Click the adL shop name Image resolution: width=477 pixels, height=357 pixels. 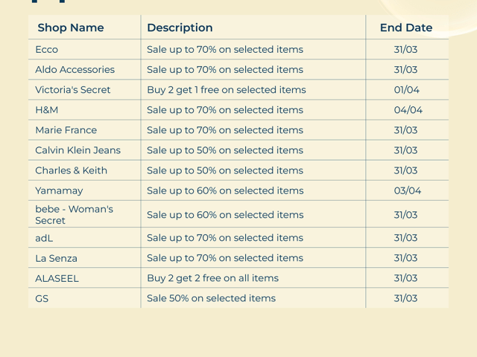pyautogui.click(x=44, y=238)
